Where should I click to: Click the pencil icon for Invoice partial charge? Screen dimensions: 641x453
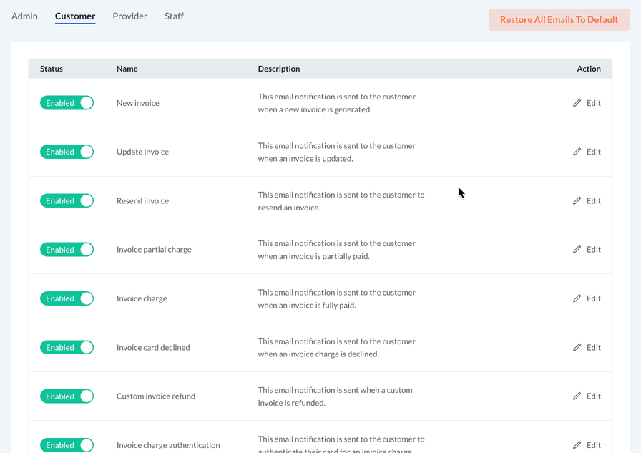tap(577, 250)
